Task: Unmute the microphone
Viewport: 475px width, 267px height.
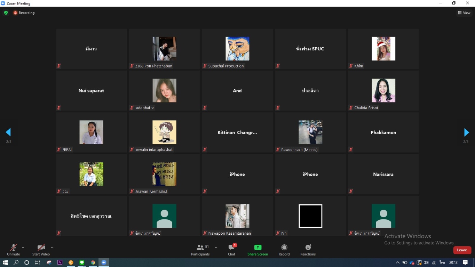Action: (x=13, y=250)
